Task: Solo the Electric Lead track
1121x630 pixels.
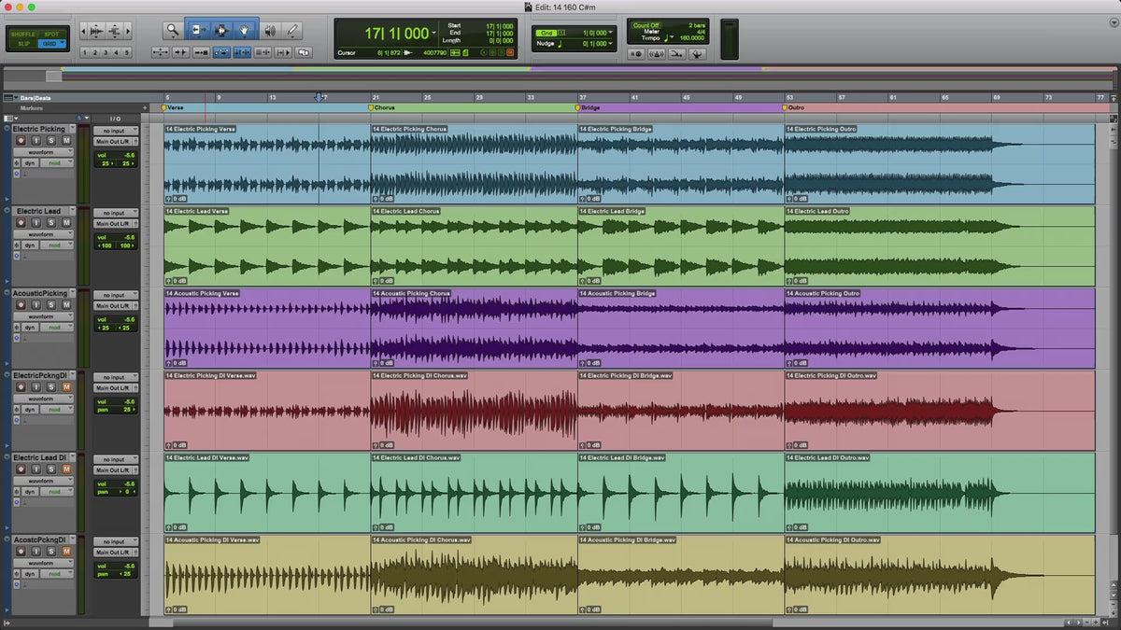Action: point(51,222)
